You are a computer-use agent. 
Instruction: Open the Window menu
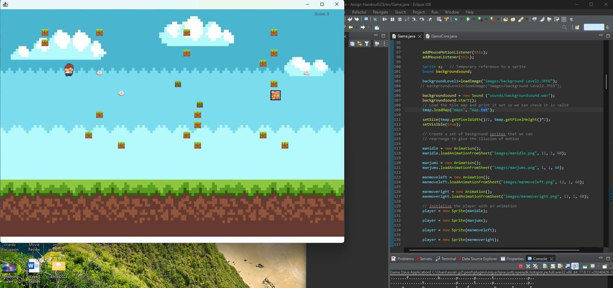(452, 12)
